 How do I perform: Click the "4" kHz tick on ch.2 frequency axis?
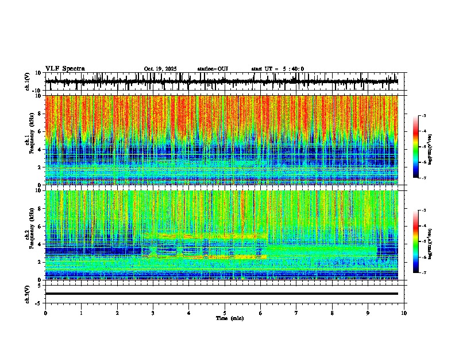[40, 244]
